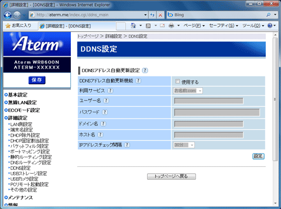Open the USBストレージ設定 link
281x209 pixels.
coord(29,174)
